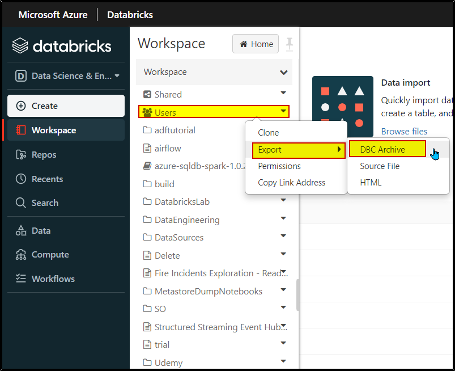The image size is (455, 371).
Task: Click the Repos branch icon
Action: point(21,154)
